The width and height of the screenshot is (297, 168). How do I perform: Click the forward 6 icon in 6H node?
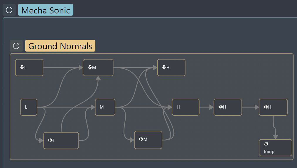pos(266,107)
